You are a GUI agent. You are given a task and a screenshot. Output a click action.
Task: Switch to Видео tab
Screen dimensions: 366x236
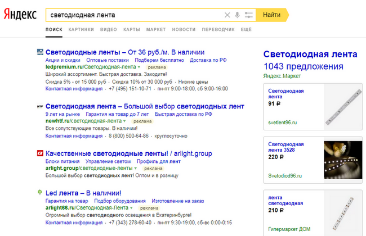(109, 30)
